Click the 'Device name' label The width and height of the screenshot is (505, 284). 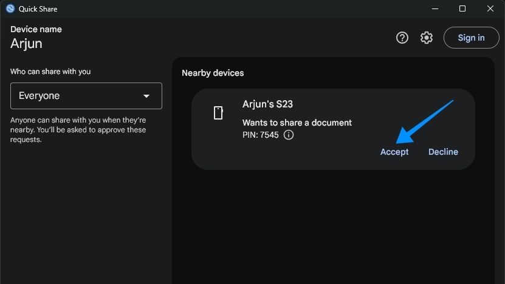coord(36,29)
